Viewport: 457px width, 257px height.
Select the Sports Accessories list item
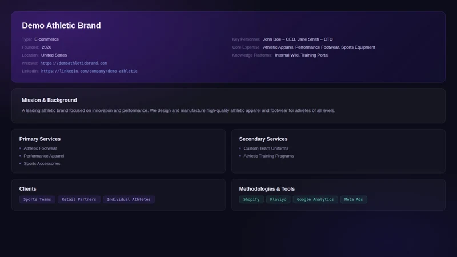point(42,163)
